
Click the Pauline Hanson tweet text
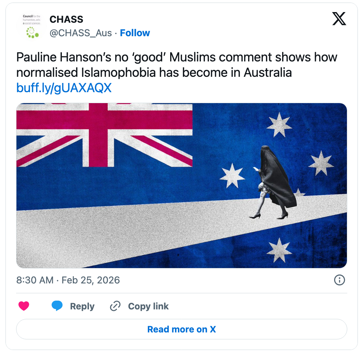pos(176,65)
